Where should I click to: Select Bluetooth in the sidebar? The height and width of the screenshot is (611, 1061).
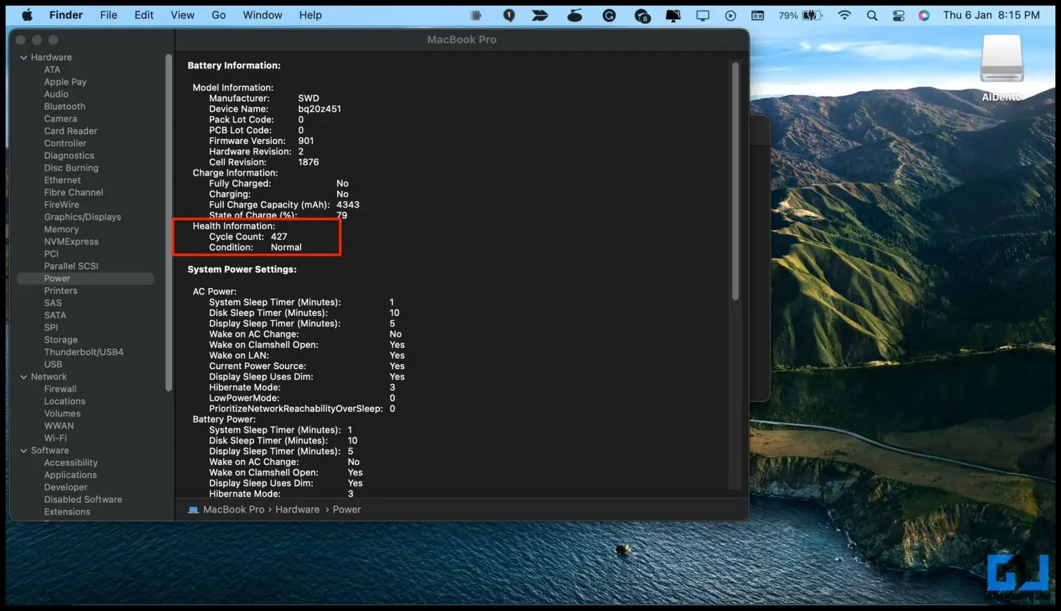click(x=64, y=106)
